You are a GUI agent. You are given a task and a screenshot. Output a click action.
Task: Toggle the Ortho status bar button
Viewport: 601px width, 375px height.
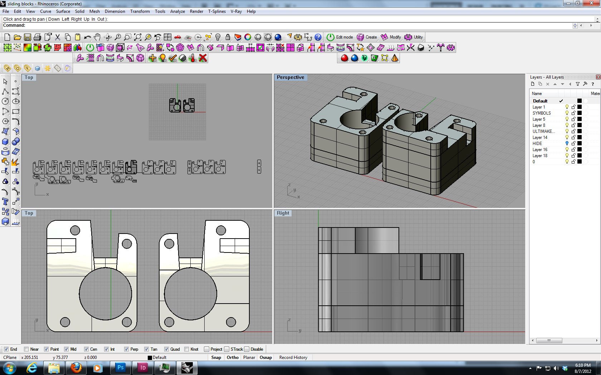233,357
